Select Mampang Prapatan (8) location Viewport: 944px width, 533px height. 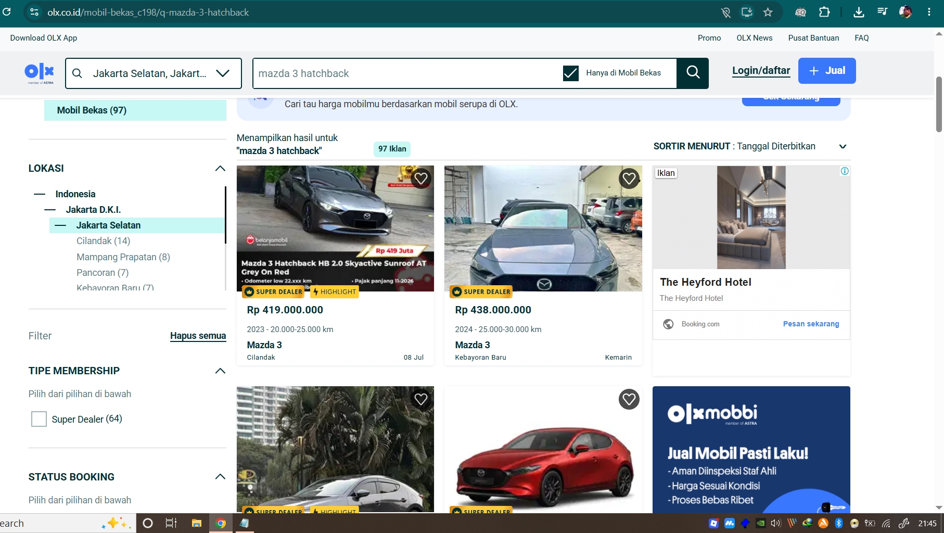[x=123, y=257]
